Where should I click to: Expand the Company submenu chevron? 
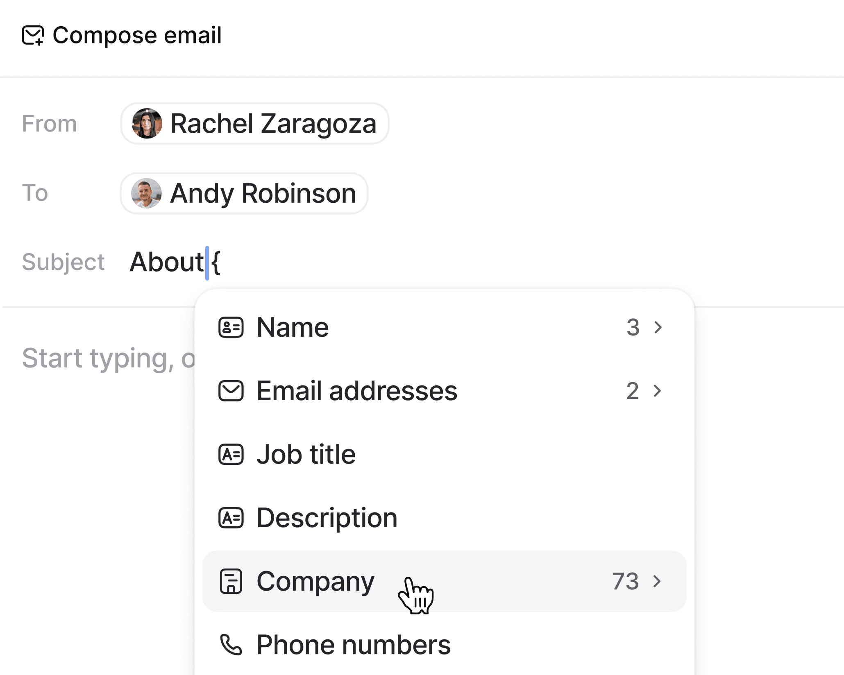(657, 581)
